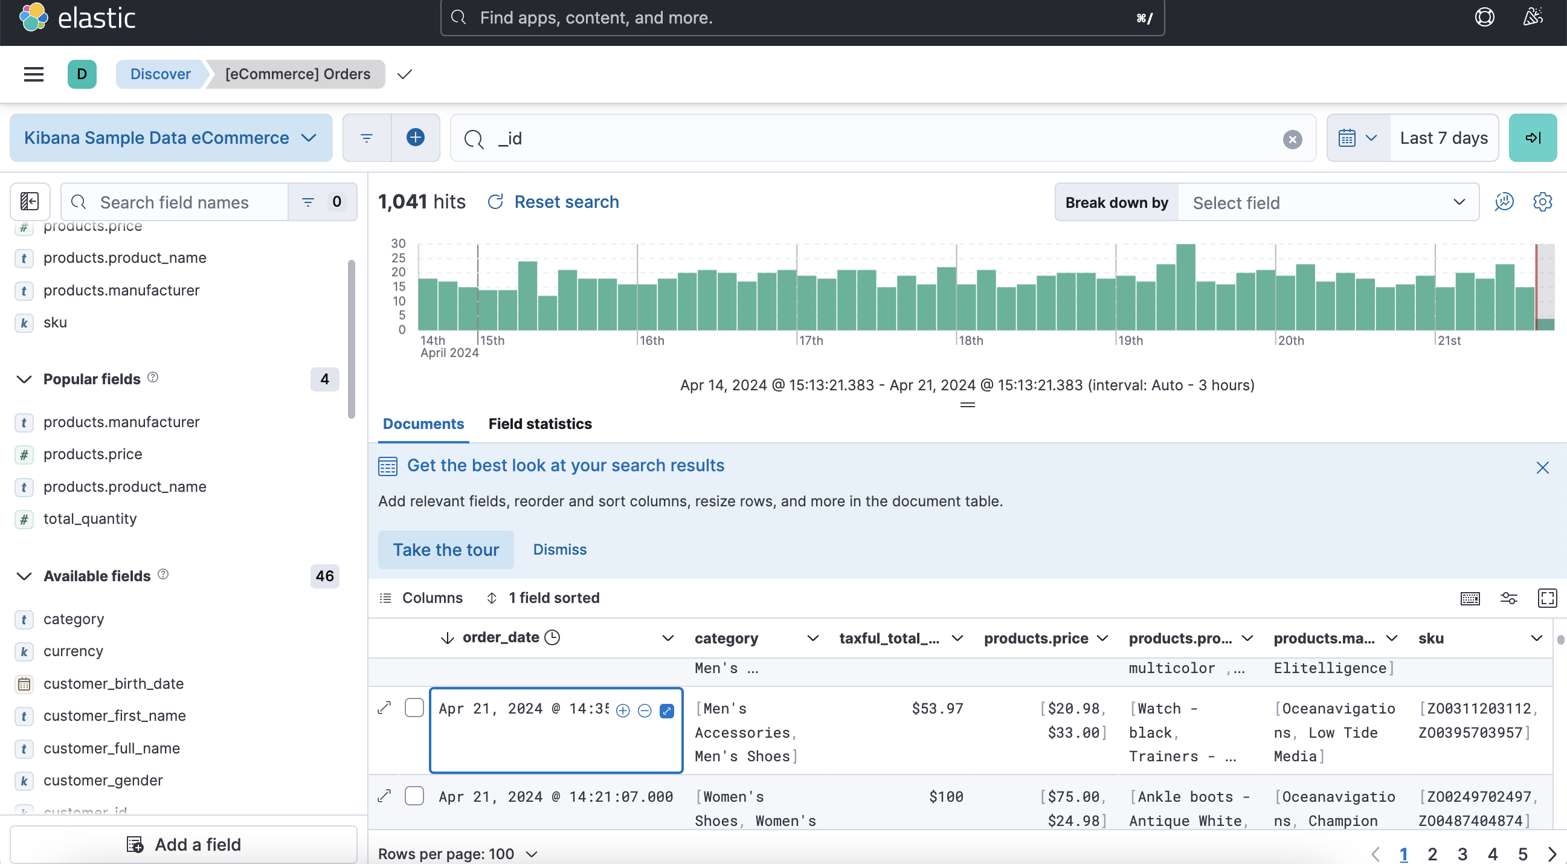Open the newsfeed celebration icon

tap(1533, 17)
